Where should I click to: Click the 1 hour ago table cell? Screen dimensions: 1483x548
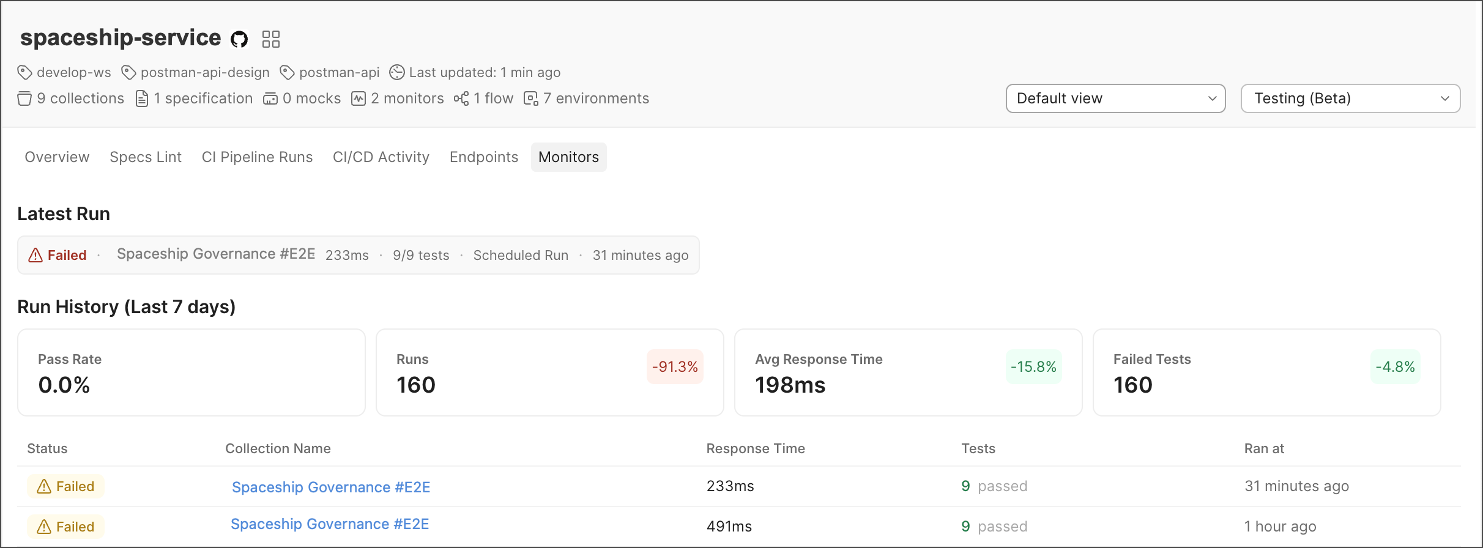coord(1280,527)
